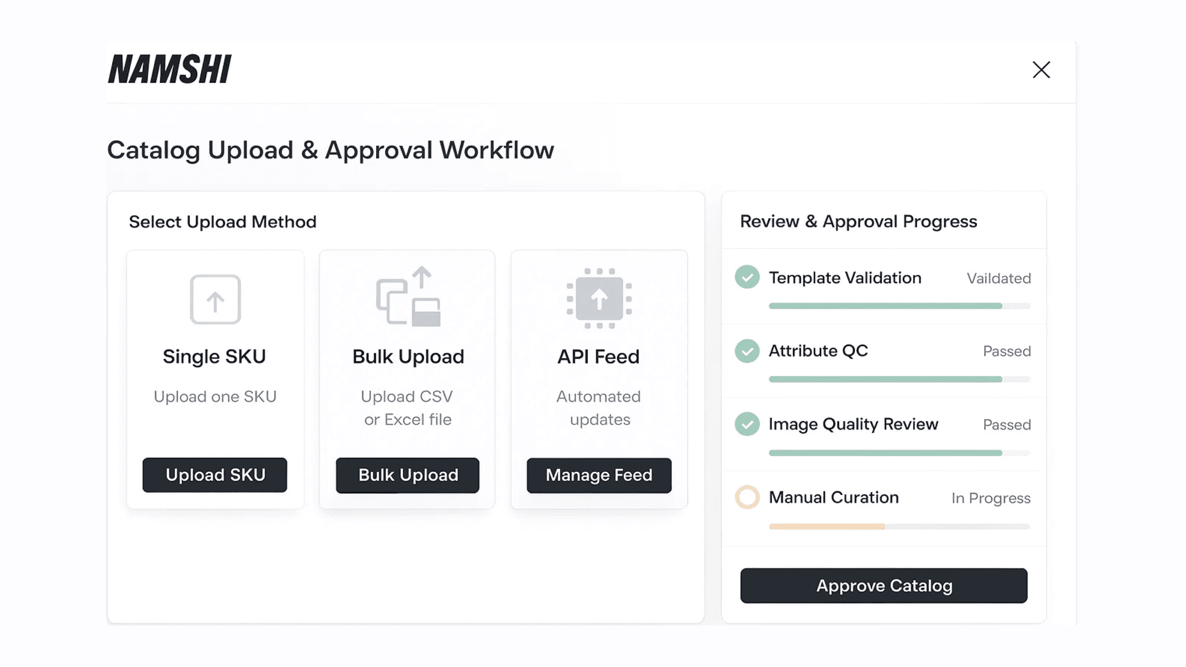Click Attribute QC Passed status text
Viewport: 1186px width, 667px height.
[1007, 351]
